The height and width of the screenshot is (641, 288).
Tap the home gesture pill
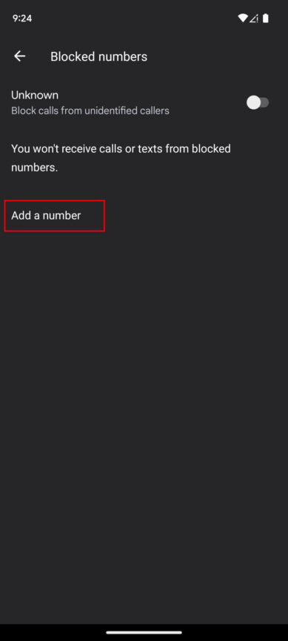tap(144, 632)
